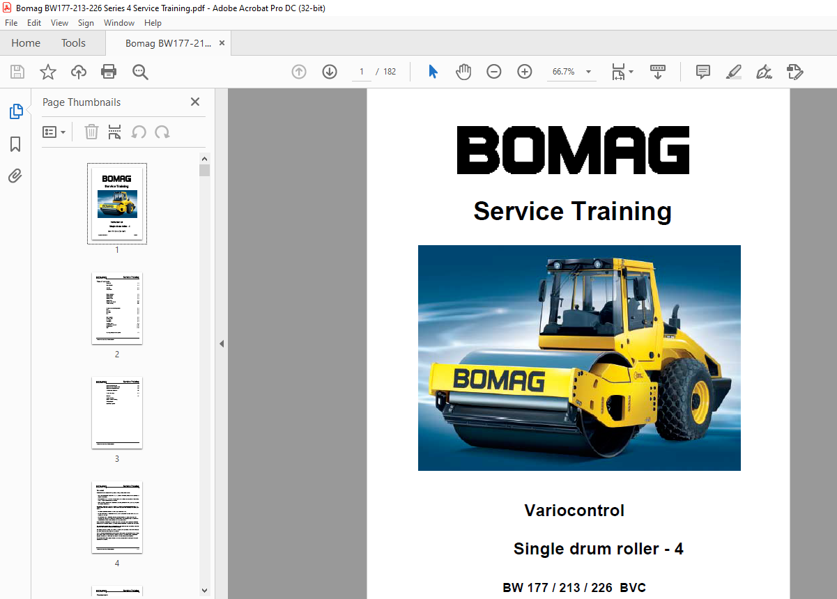Click the 'Variocontrol' text on the page
837x599 pixels.
click(x=574, y=511)
